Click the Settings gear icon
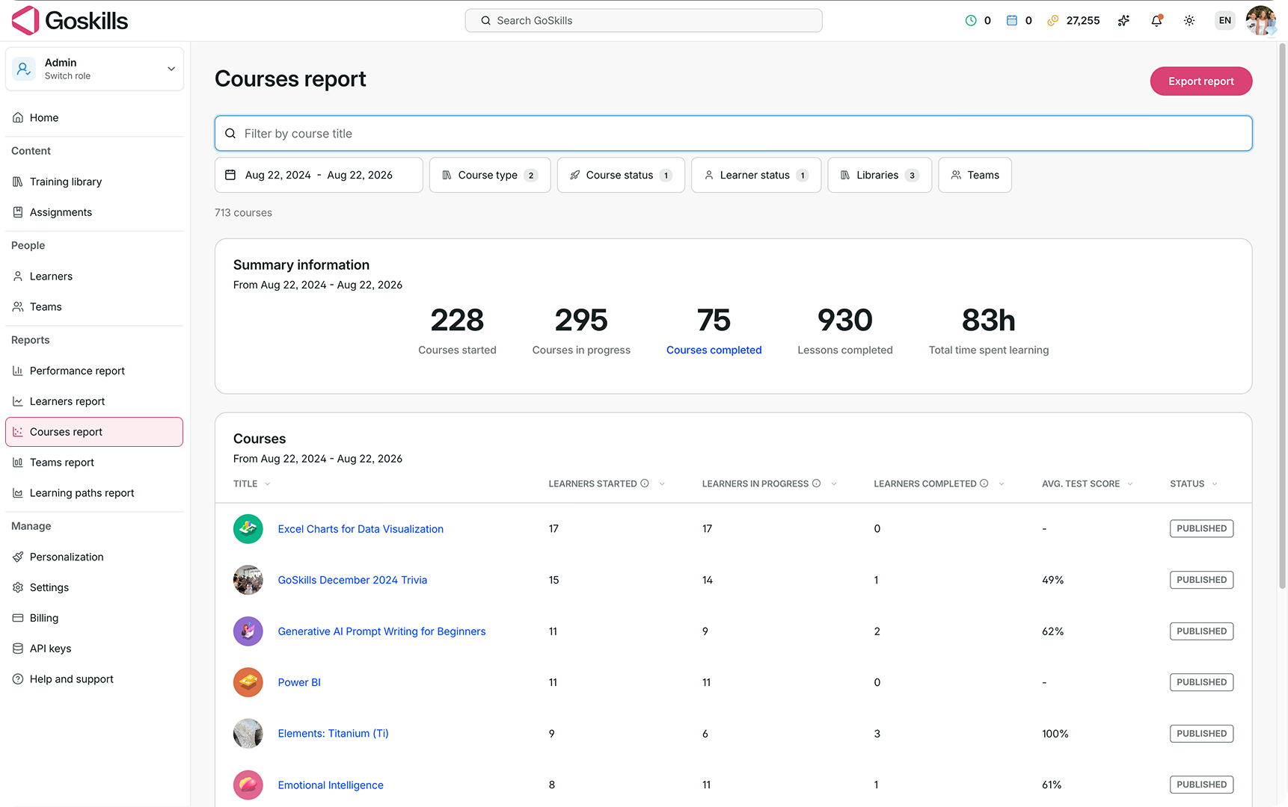Screen dimensions: 1288x807 [x=18, y=587]
